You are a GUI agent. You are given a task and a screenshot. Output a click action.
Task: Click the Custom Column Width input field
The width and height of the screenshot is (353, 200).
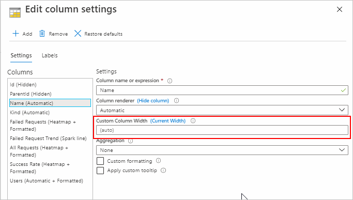point(222,130)
